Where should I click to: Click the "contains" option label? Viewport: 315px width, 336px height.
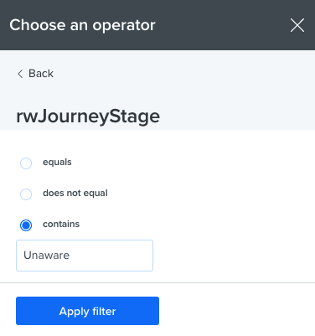[61, 224]
